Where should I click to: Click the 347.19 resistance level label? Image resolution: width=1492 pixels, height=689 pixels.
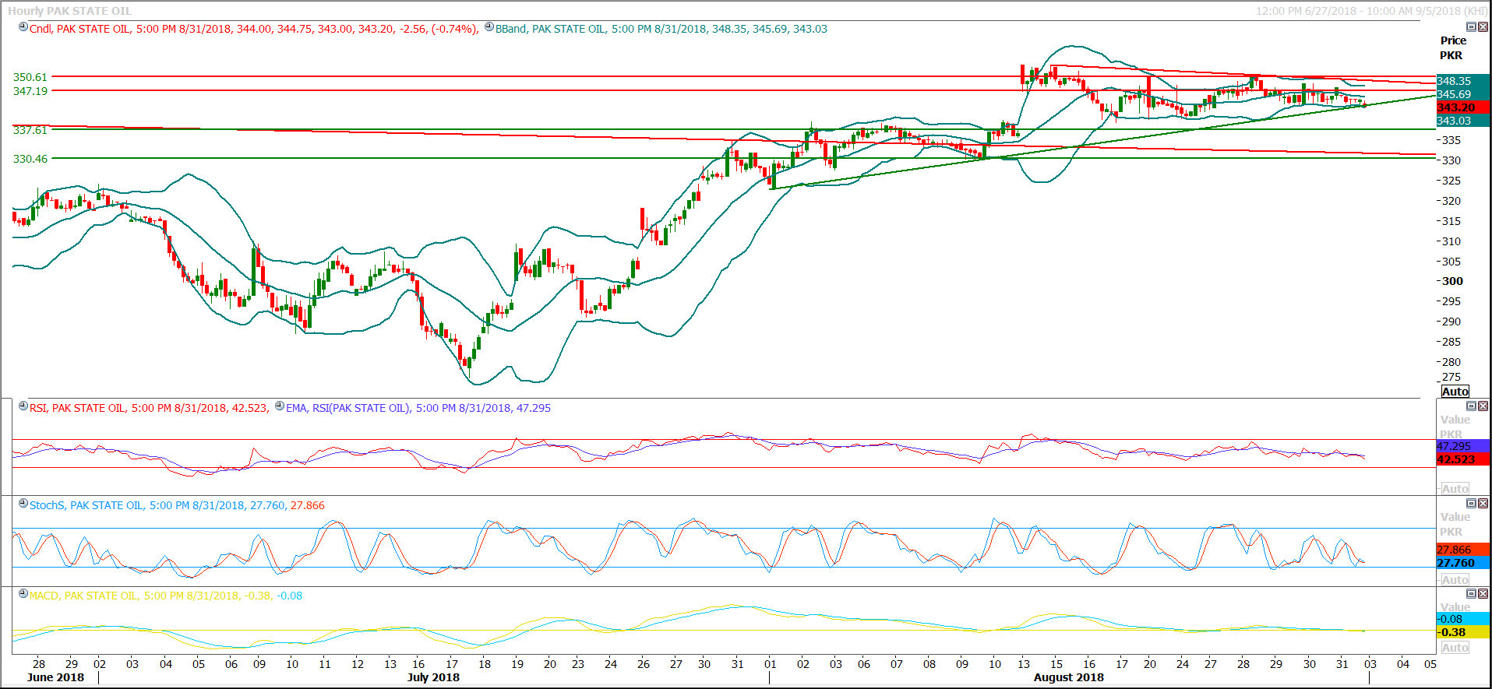click(x=30, y=91)
